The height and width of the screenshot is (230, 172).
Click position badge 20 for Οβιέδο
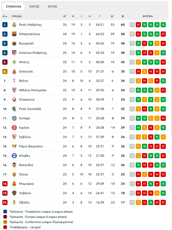coord(5,202)
